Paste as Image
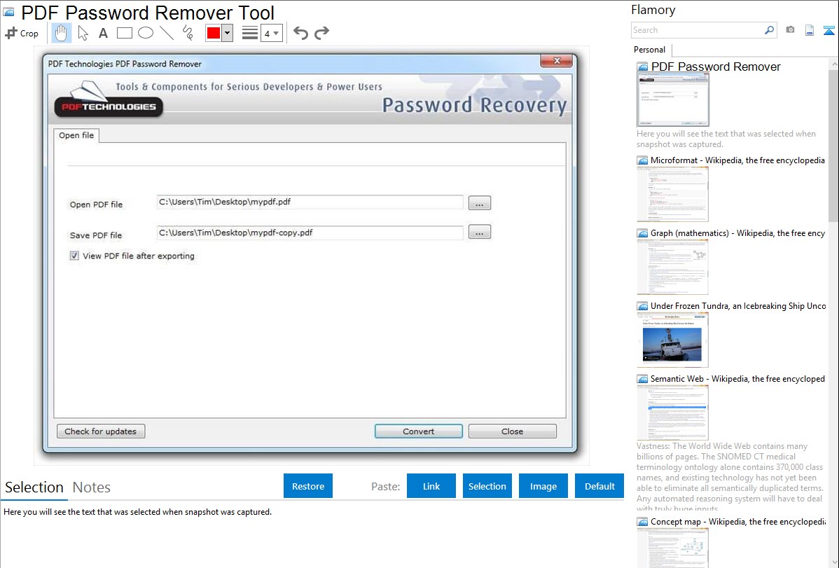The height and width of the screenshot is (568, 839). click(x=543, y=486)
